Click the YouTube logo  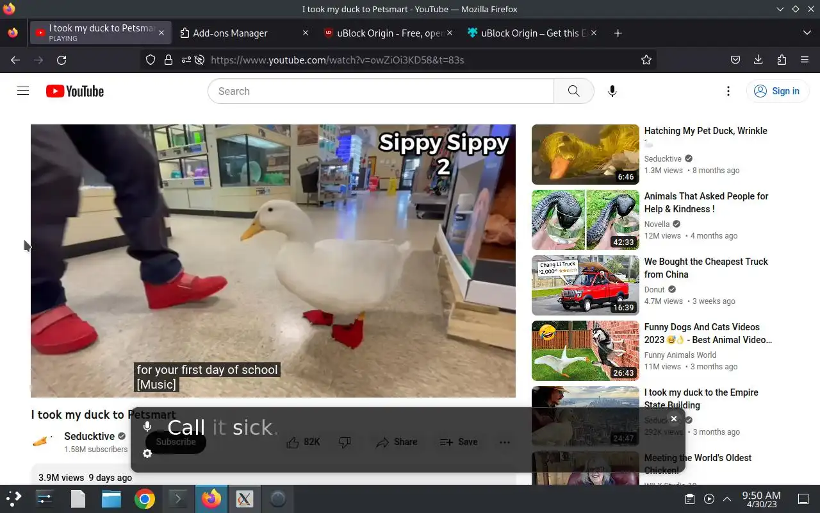75,91
